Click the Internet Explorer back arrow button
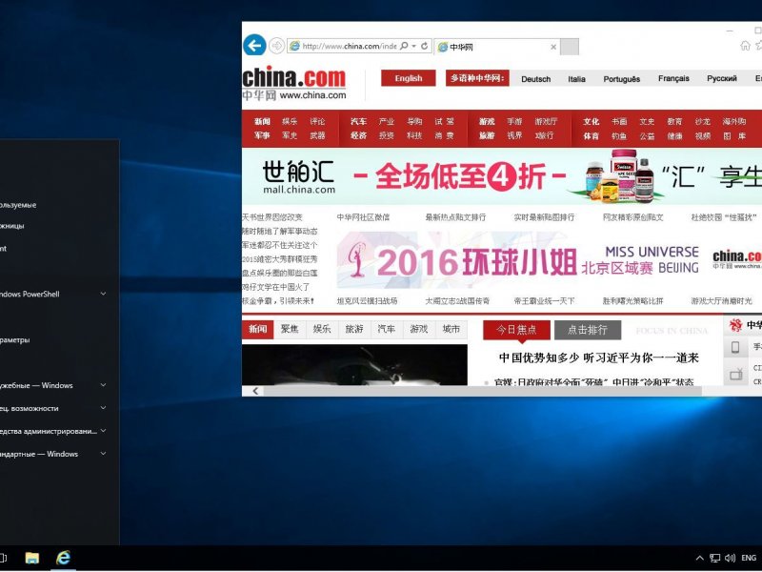 [254, 46]
